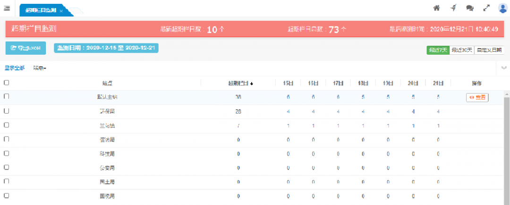
Task: Open the user avatar profile
Action: click(x=502, y=8)
